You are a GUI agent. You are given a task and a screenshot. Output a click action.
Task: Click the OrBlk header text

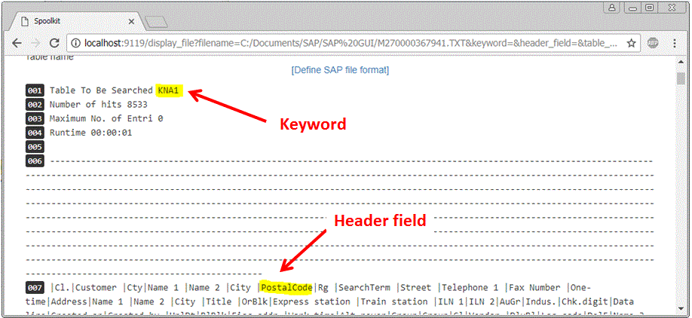[x=255, y=301]
